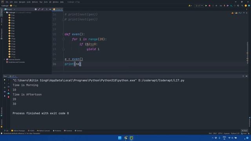
Task: Click the Python interpreter in status bar
Action: point(235,133)
